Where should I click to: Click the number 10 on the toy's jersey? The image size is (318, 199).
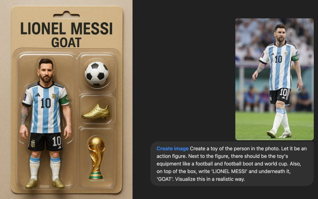(x=46, y=103)
